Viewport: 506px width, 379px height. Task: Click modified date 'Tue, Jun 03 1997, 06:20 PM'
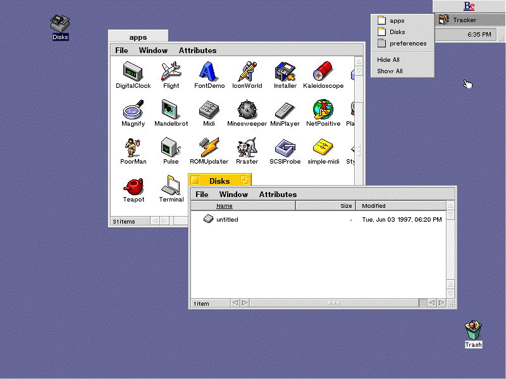(402, 219)
